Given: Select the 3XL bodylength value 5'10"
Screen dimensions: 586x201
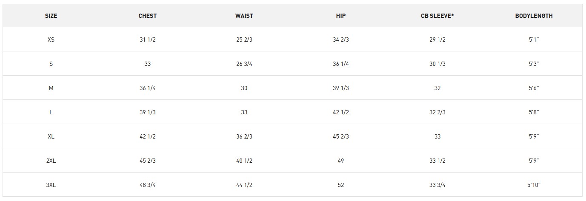Looking at the screenshot, I should tap(534, 185).
